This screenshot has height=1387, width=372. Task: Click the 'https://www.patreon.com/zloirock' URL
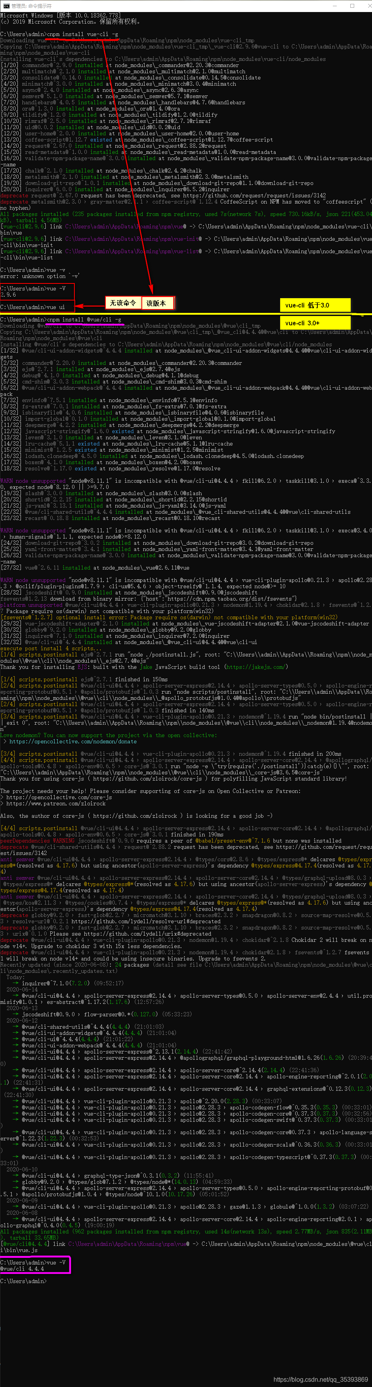tap(55, 803)
